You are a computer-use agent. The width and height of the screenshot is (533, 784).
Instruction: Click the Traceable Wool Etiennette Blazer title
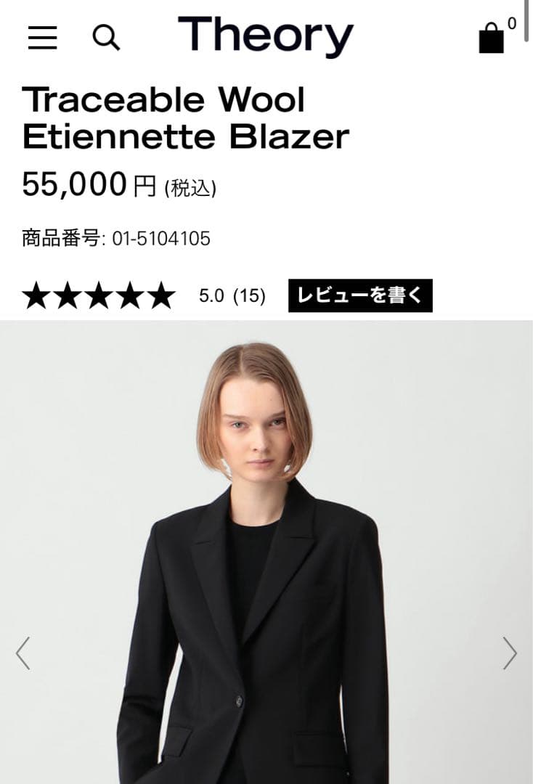(x=185, y=118)
